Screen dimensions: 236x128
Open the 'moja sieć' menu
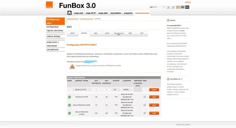(x=79, y=13)
